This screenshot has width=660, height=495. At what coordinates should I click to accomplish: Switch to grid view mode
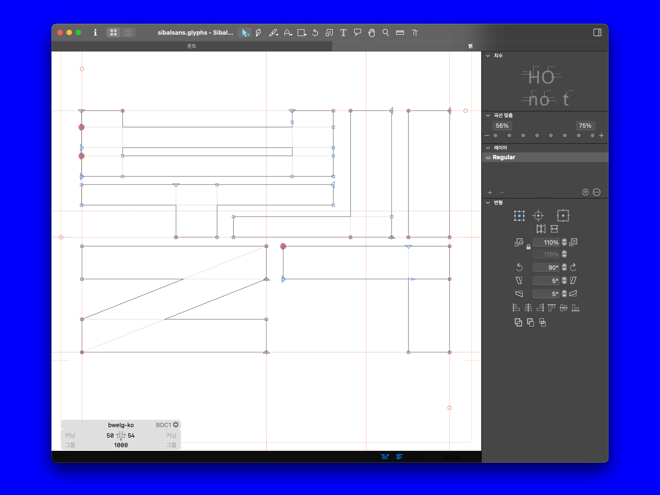pos(113,33)
